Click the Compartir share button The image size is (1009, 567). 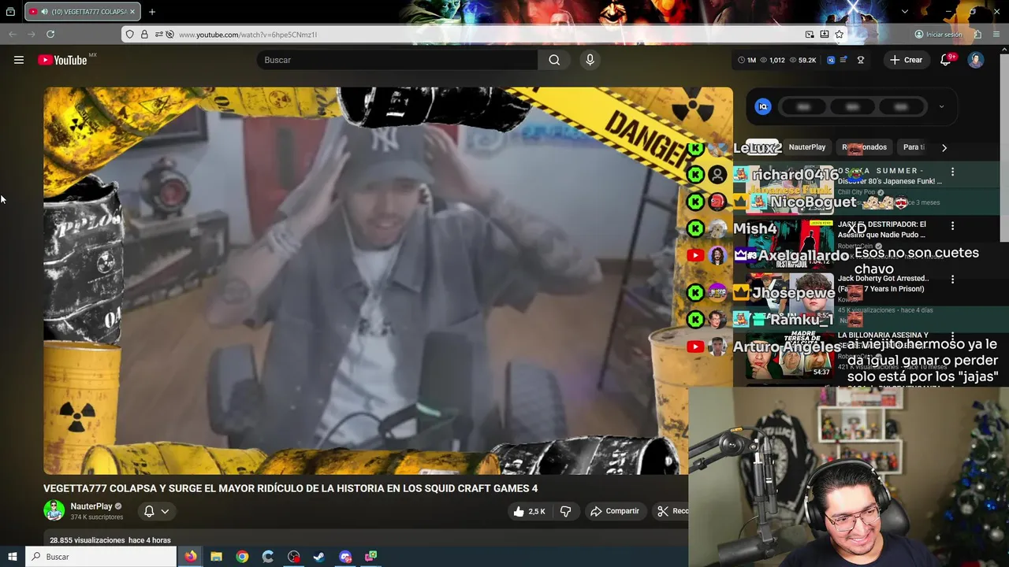pyautogui.click(x=615, y=511)
